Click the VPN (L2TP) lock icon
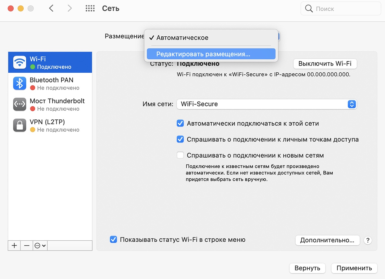 coord(20,126)
